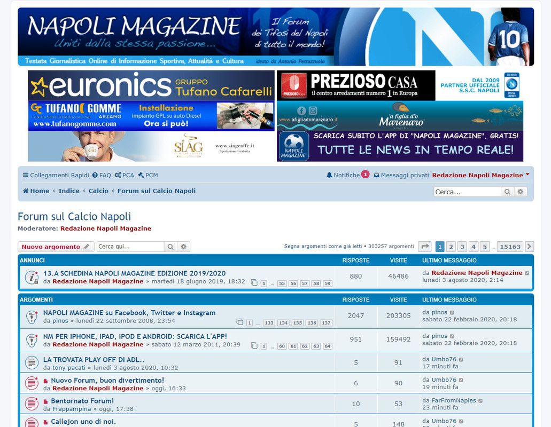Go to page 2 of topics
The image size is (551, 427).
pos(451,247)
